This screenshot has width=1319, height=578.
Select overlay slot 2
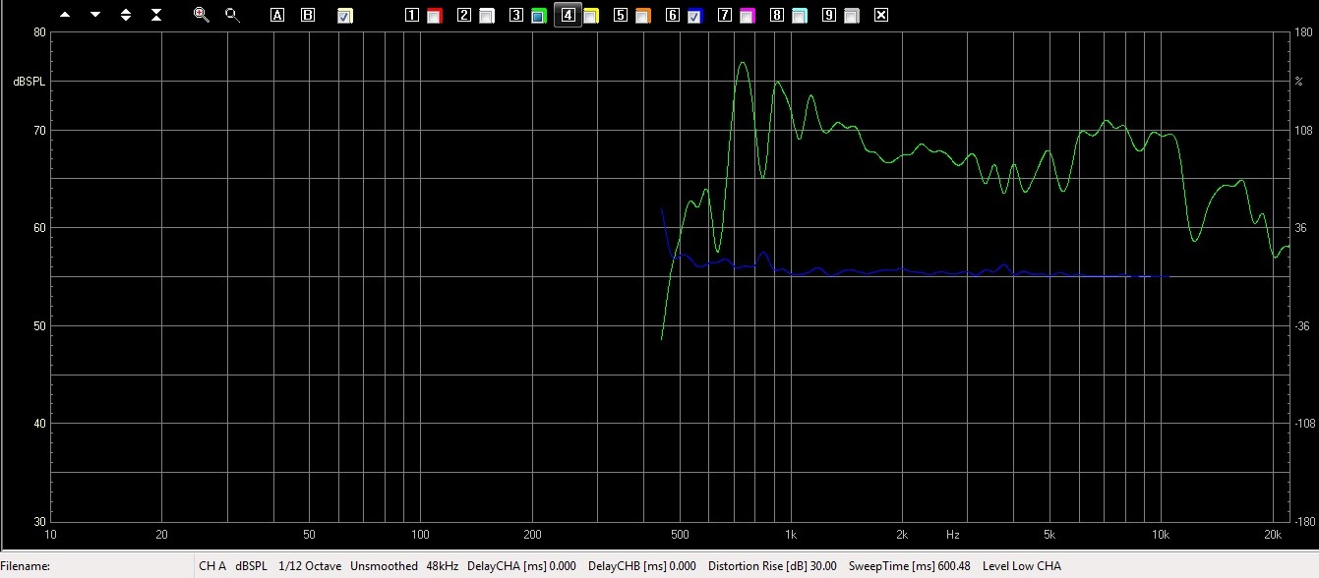click(x=463, y=16)
